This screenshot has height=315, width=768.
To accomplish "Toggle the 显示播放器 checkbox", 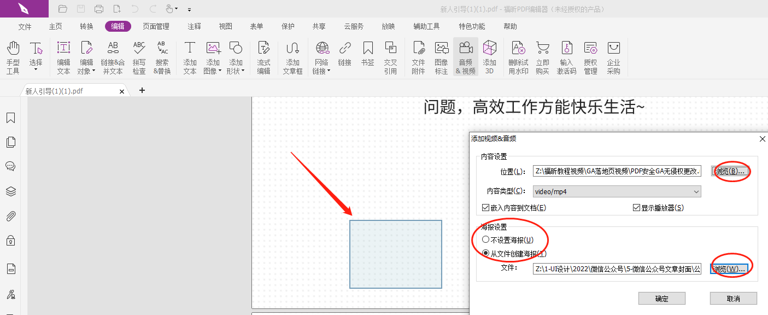I will 636,207.
